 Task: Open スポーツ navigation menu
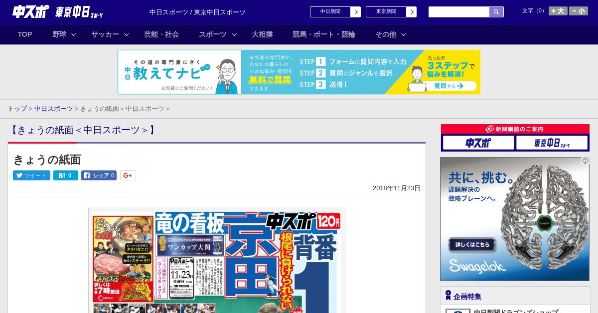click(x=213, y=34)
